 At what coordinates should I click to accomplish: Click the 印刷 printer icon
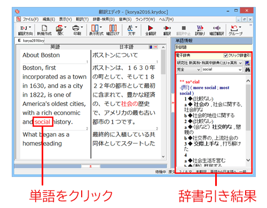point(77,30)
